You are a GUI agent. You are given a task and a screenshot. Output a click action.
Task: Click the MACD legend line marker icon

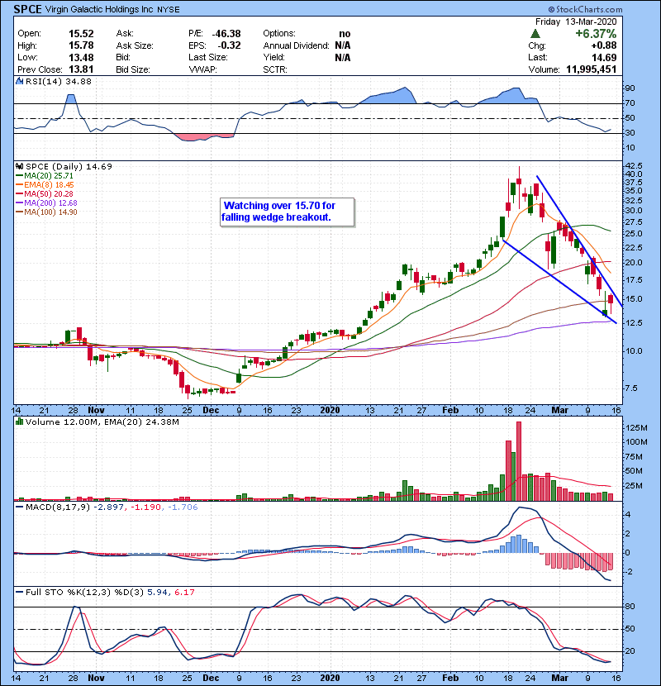[19, 507]
